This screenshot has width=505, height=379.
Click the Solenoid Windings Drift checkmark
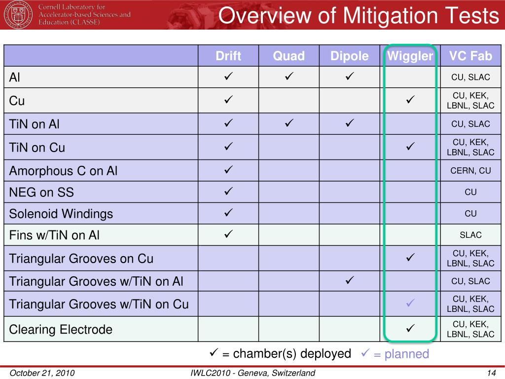pos(228,213)
